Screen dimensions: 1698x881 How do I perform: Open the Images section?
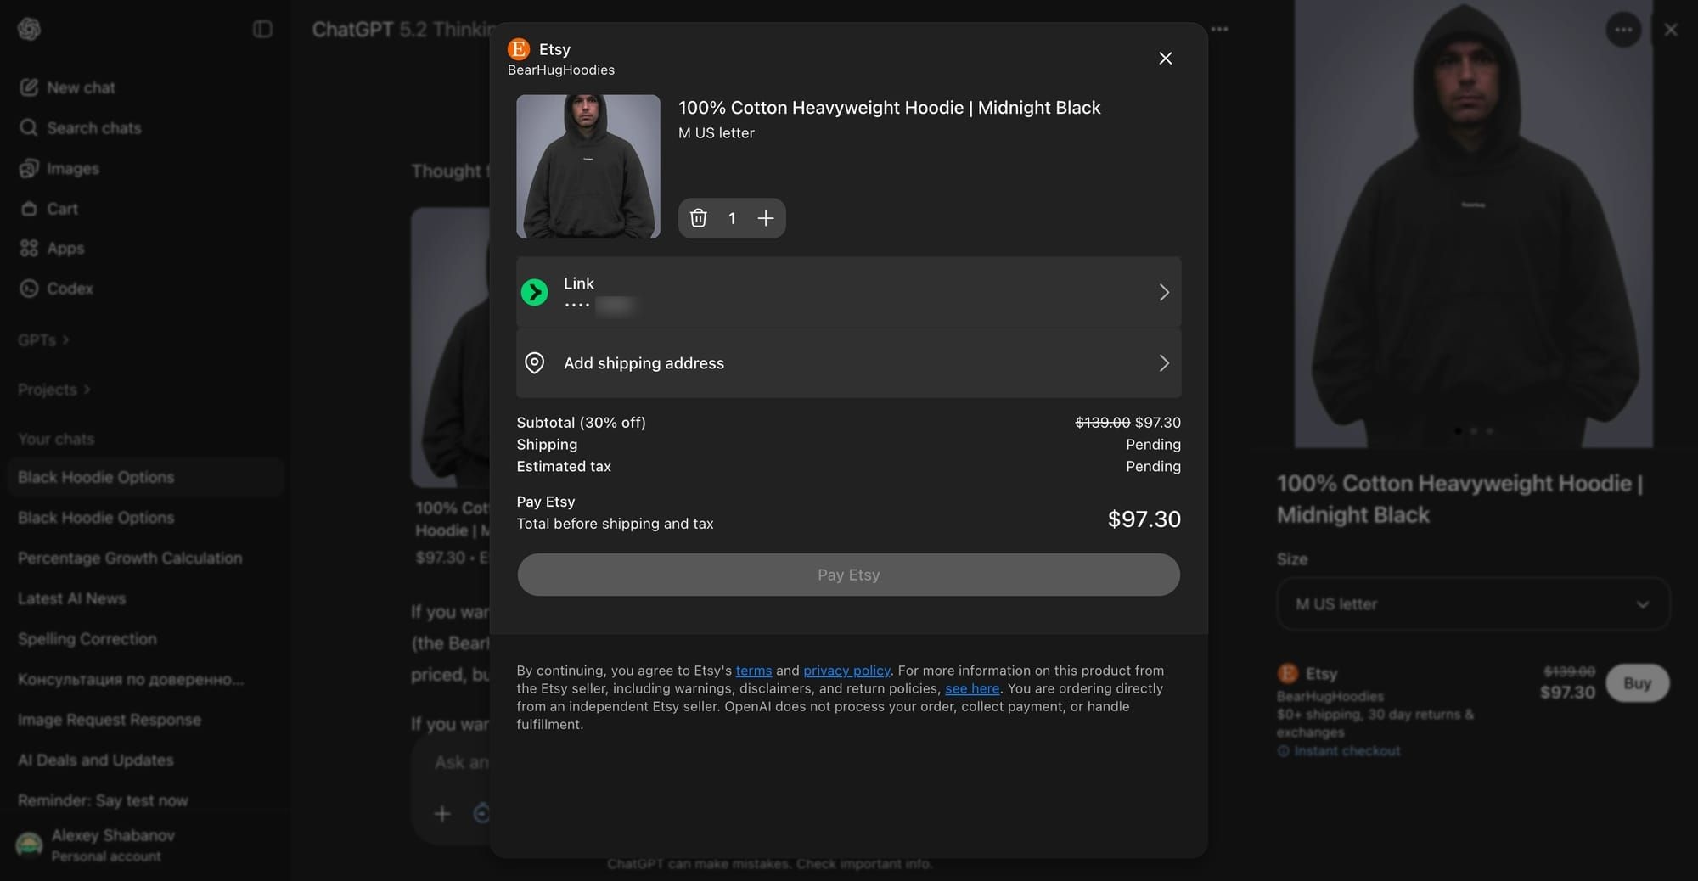click(72, 168)
